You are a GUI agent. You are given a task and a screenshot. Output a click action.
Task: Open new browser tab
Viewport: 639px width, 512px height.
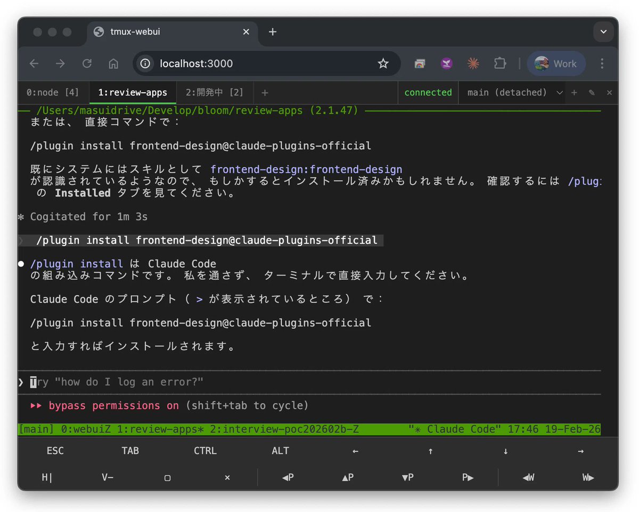(x=273, y=32)
